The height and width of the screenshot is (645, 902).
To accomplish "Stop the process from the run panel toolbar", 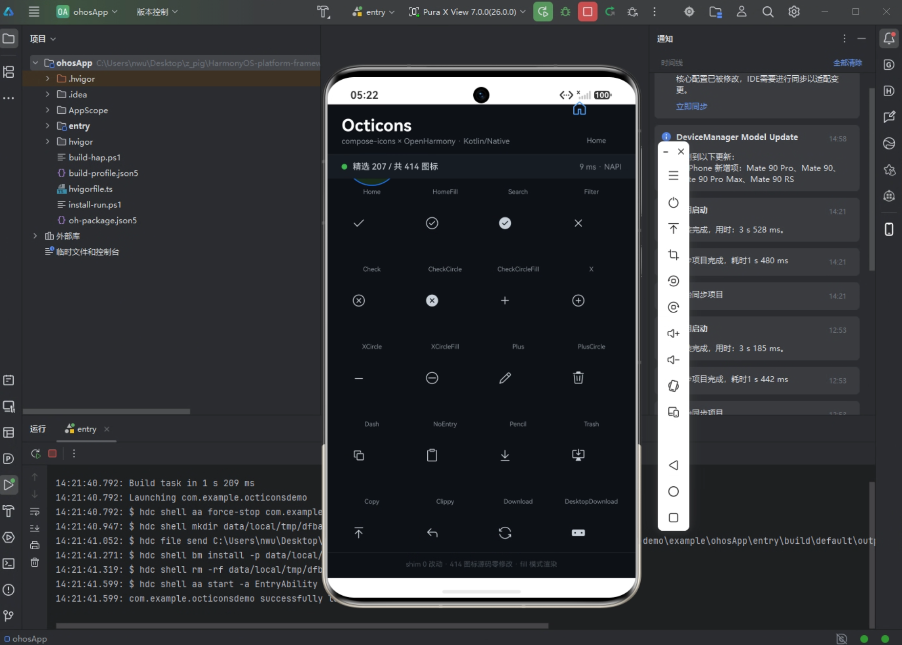I will point(52,453).
